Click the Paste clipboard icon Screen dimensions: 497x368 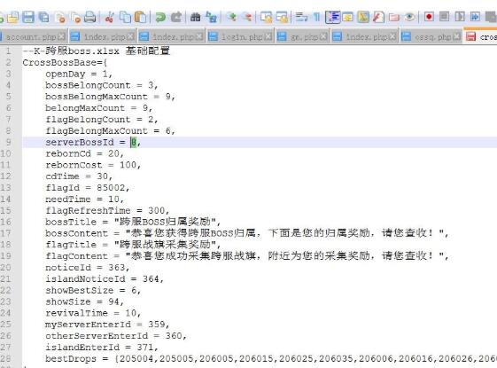pos(140,17)
